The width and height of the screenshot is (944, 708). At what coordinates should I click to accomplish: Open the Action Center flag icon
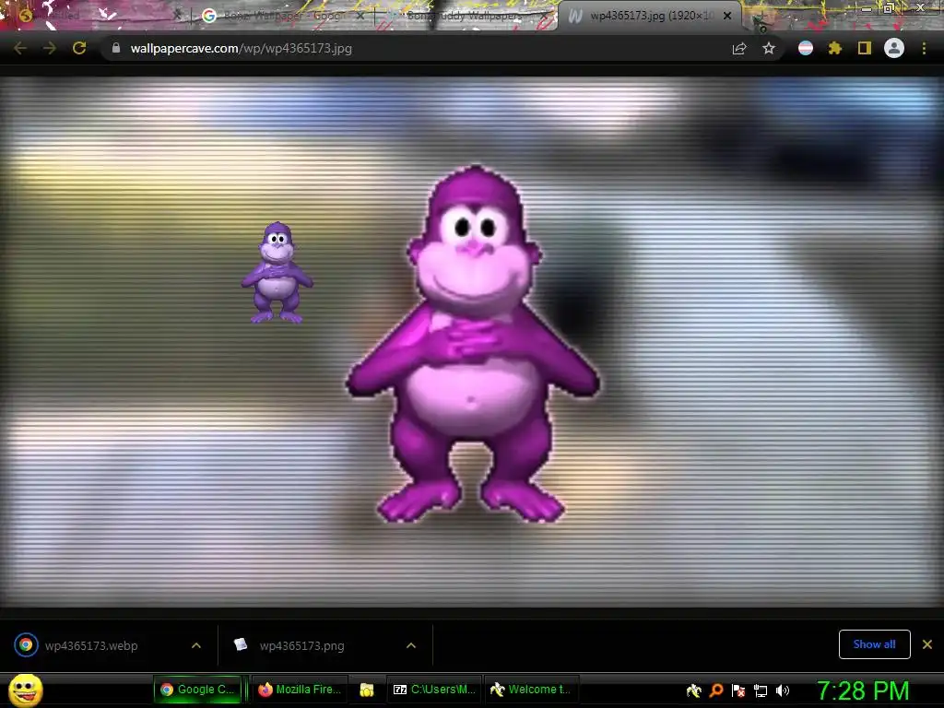(x=738, y=690)
